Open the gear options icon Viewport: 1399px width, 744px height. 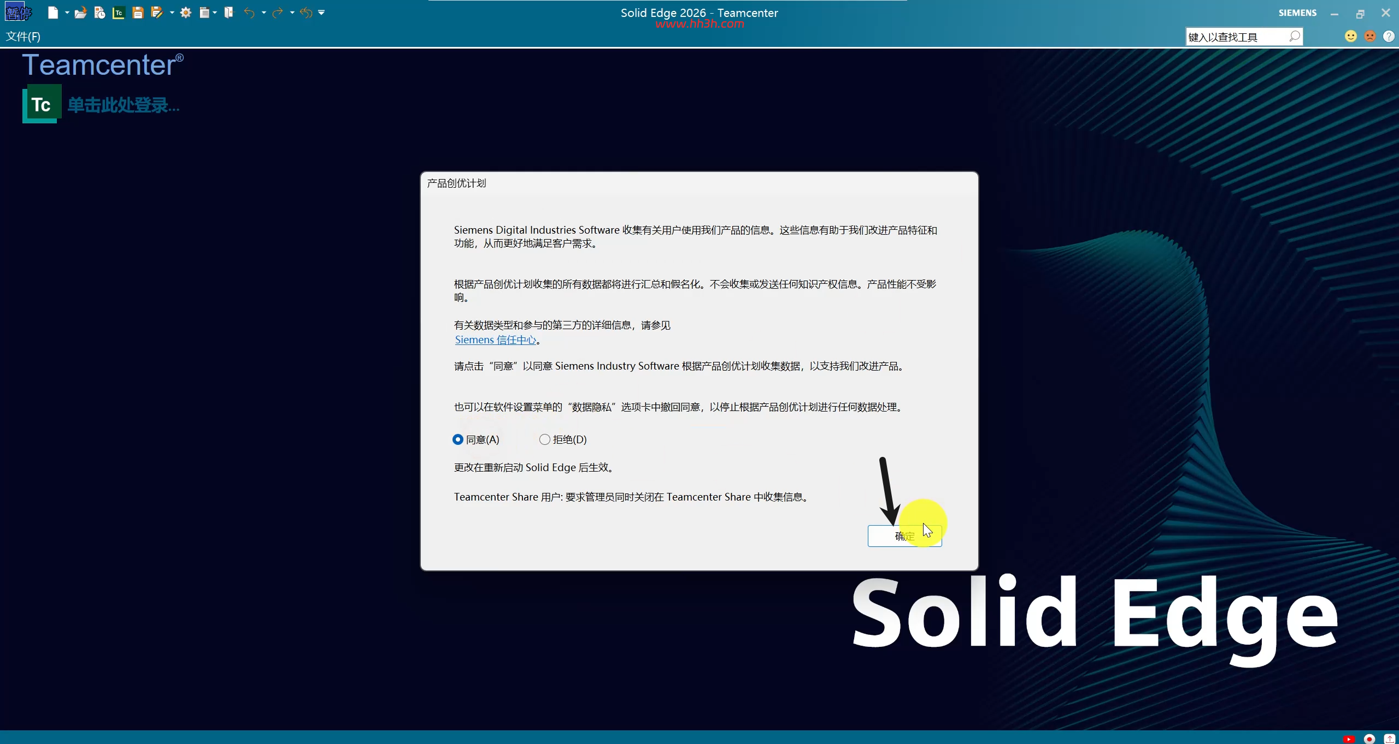click(x=186, y=13)
